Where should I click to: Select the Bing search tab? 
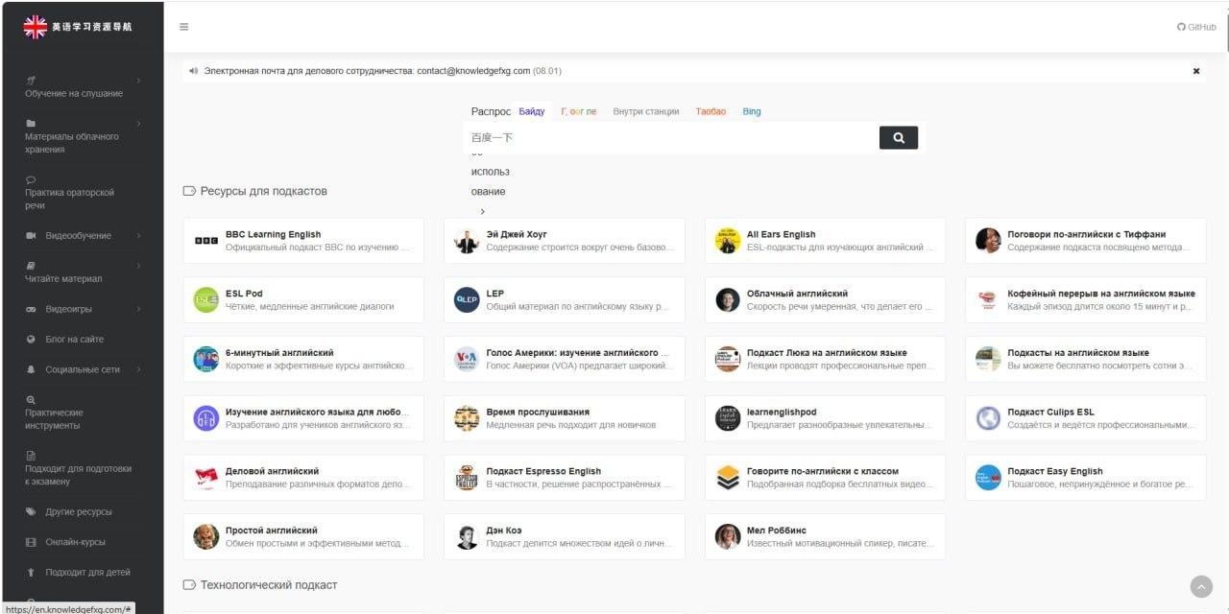pyautogui.click(x=752, y=111)
